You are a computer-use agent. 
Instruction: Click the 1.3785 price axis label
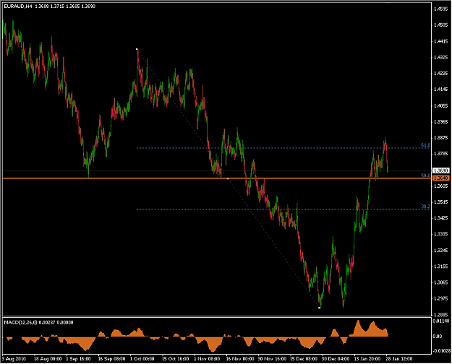pos(441,154)
